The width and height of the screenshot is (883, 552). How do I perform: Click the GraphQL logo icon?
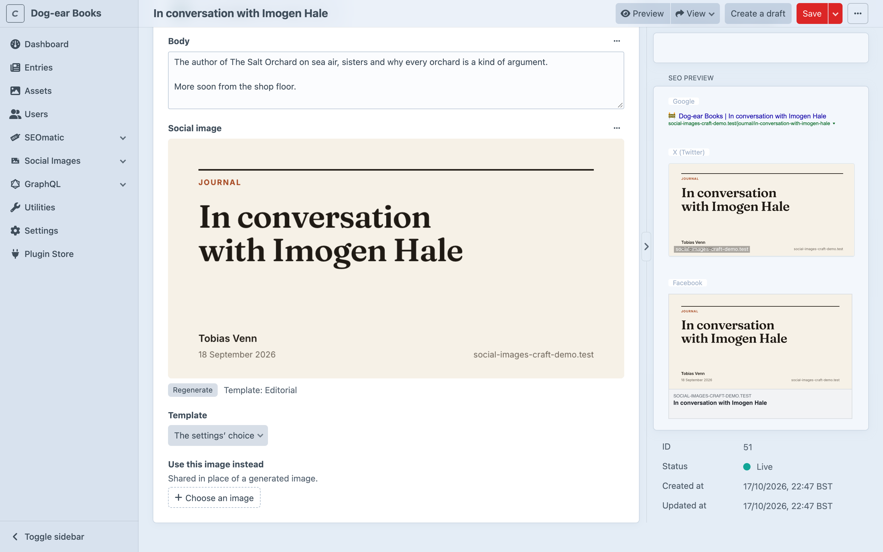15,184
